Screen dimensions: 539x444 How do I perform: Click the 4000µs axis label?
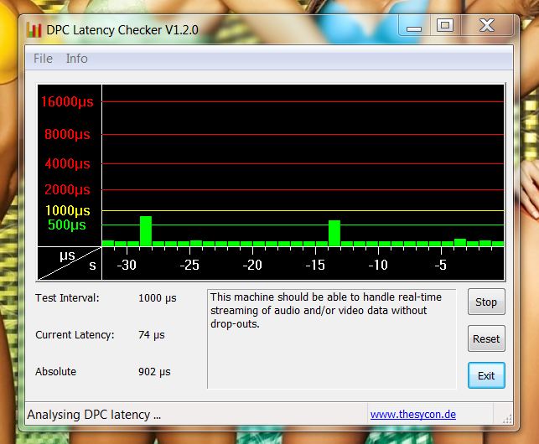[x=67, y=163]
